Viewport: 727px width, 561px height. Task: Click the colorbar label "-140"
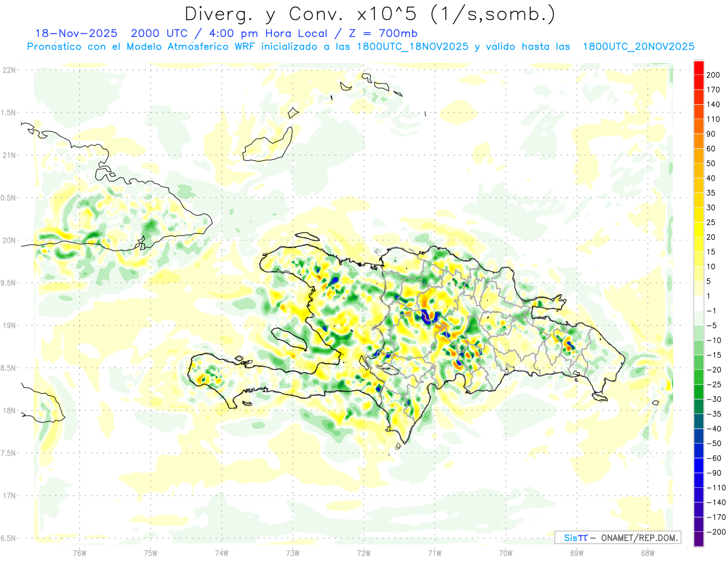coord(717,502)
